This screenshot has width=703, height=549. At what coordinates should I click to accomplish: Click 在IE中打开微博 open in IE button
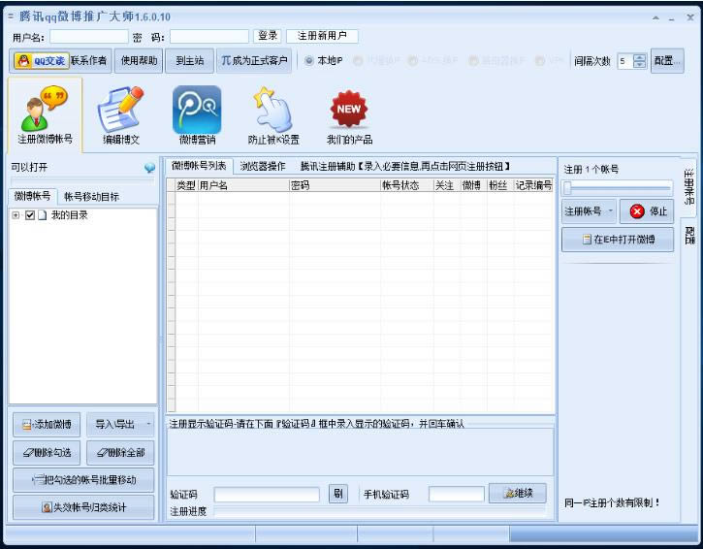(x=618, y=239)
